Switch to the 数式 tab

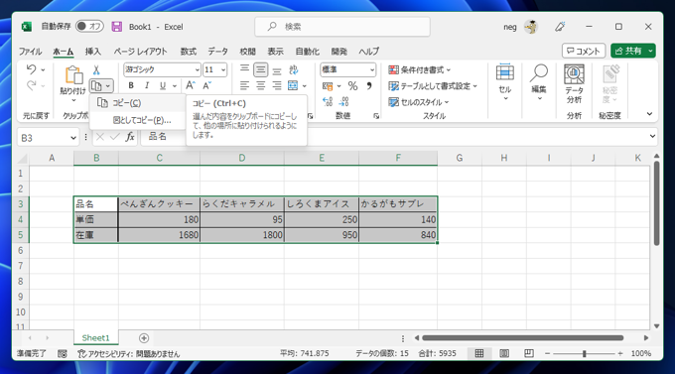pyautogui.click(x=189, y=52)
